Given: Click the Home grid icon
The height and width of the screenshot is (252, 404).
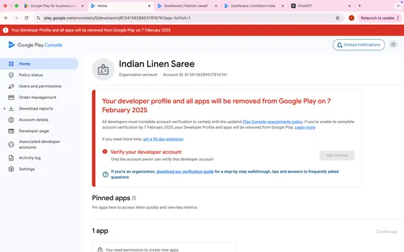Looking at the screenshot, I should point(11,64).
